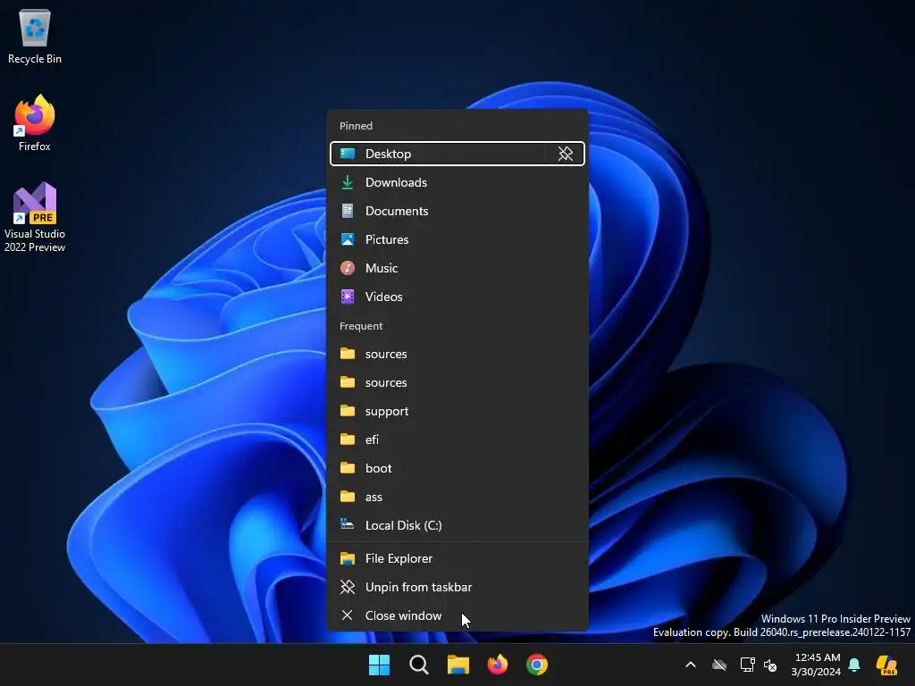The height and width of the screenshot is (686, 915).
Task: Expand hidden system tray icons chevron
Action: click(x=691, y=665)
